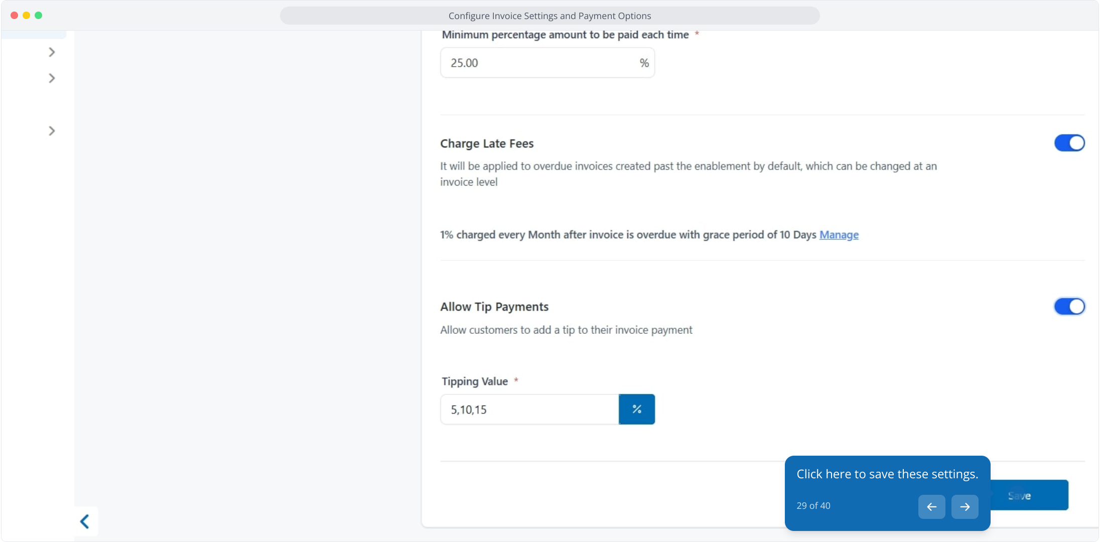Collapse sidebar with the bottom-left back chevron
Screen dimensions: 1100x542
click(85, 521)
